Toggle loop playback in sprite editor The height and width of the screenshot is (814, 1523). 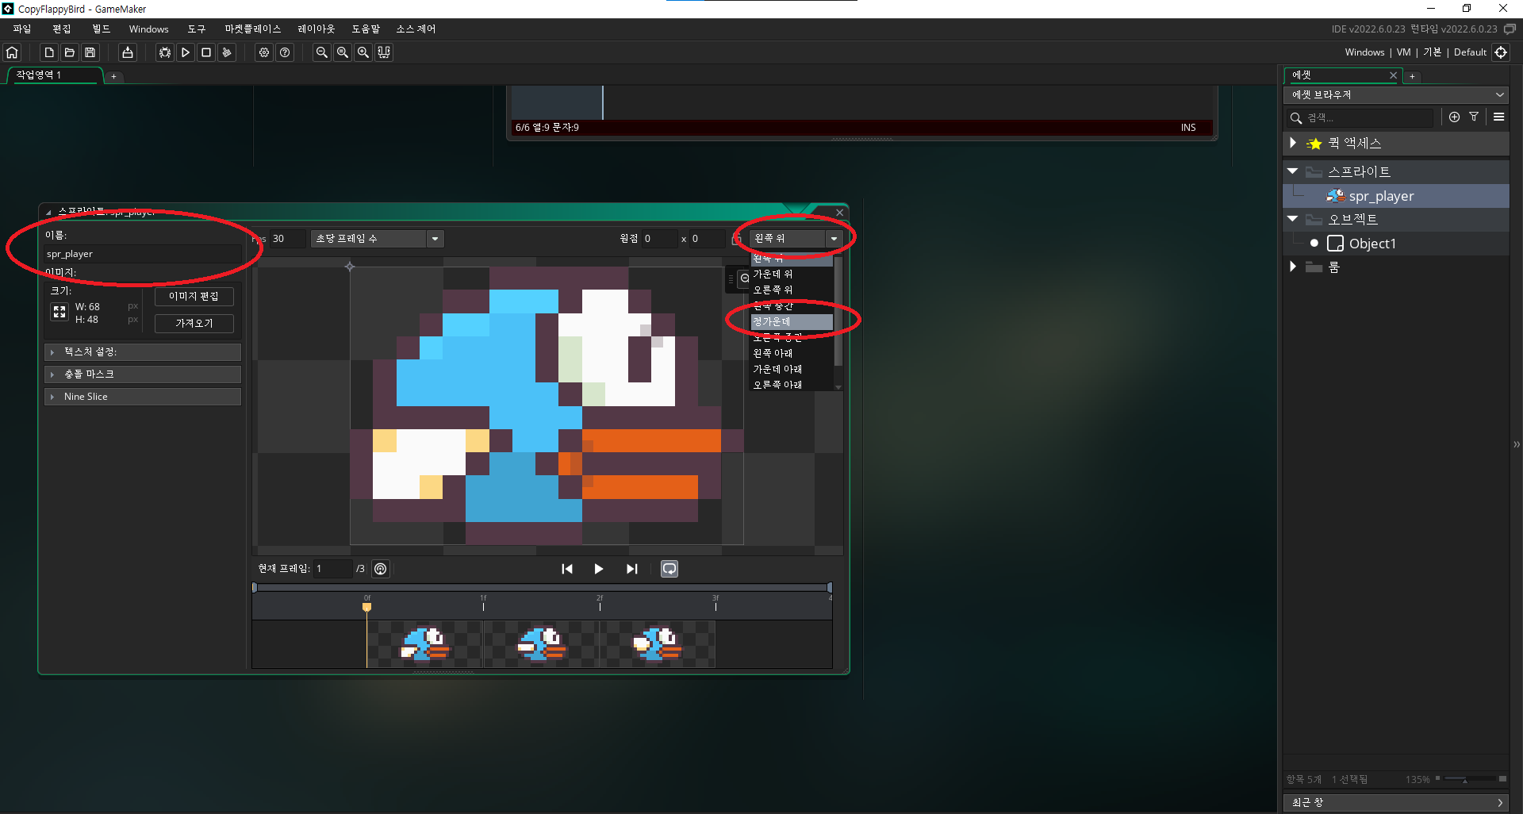(x=669, y=569)
